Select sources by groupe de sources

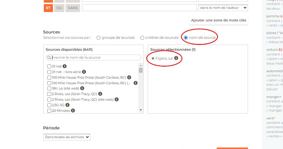coord(98,38)
